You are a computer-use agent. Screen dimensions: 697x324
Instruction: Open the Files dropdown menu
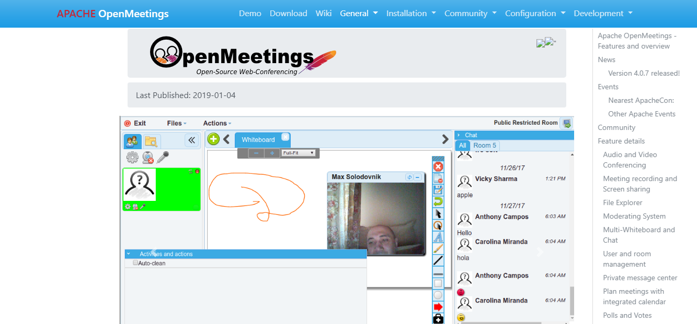tap(177, 123)
